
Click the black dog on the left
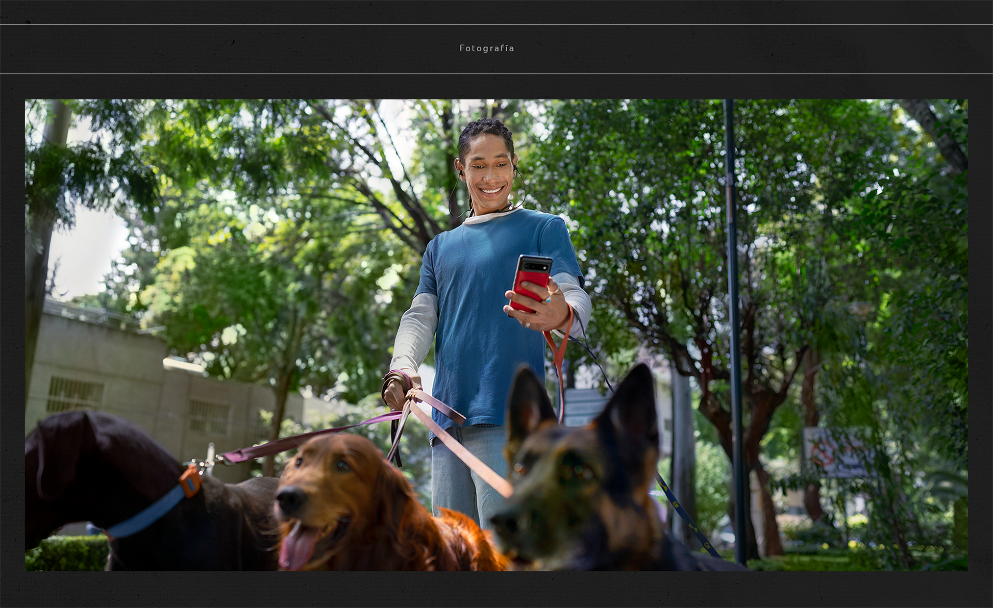click(x=93, y=465)
